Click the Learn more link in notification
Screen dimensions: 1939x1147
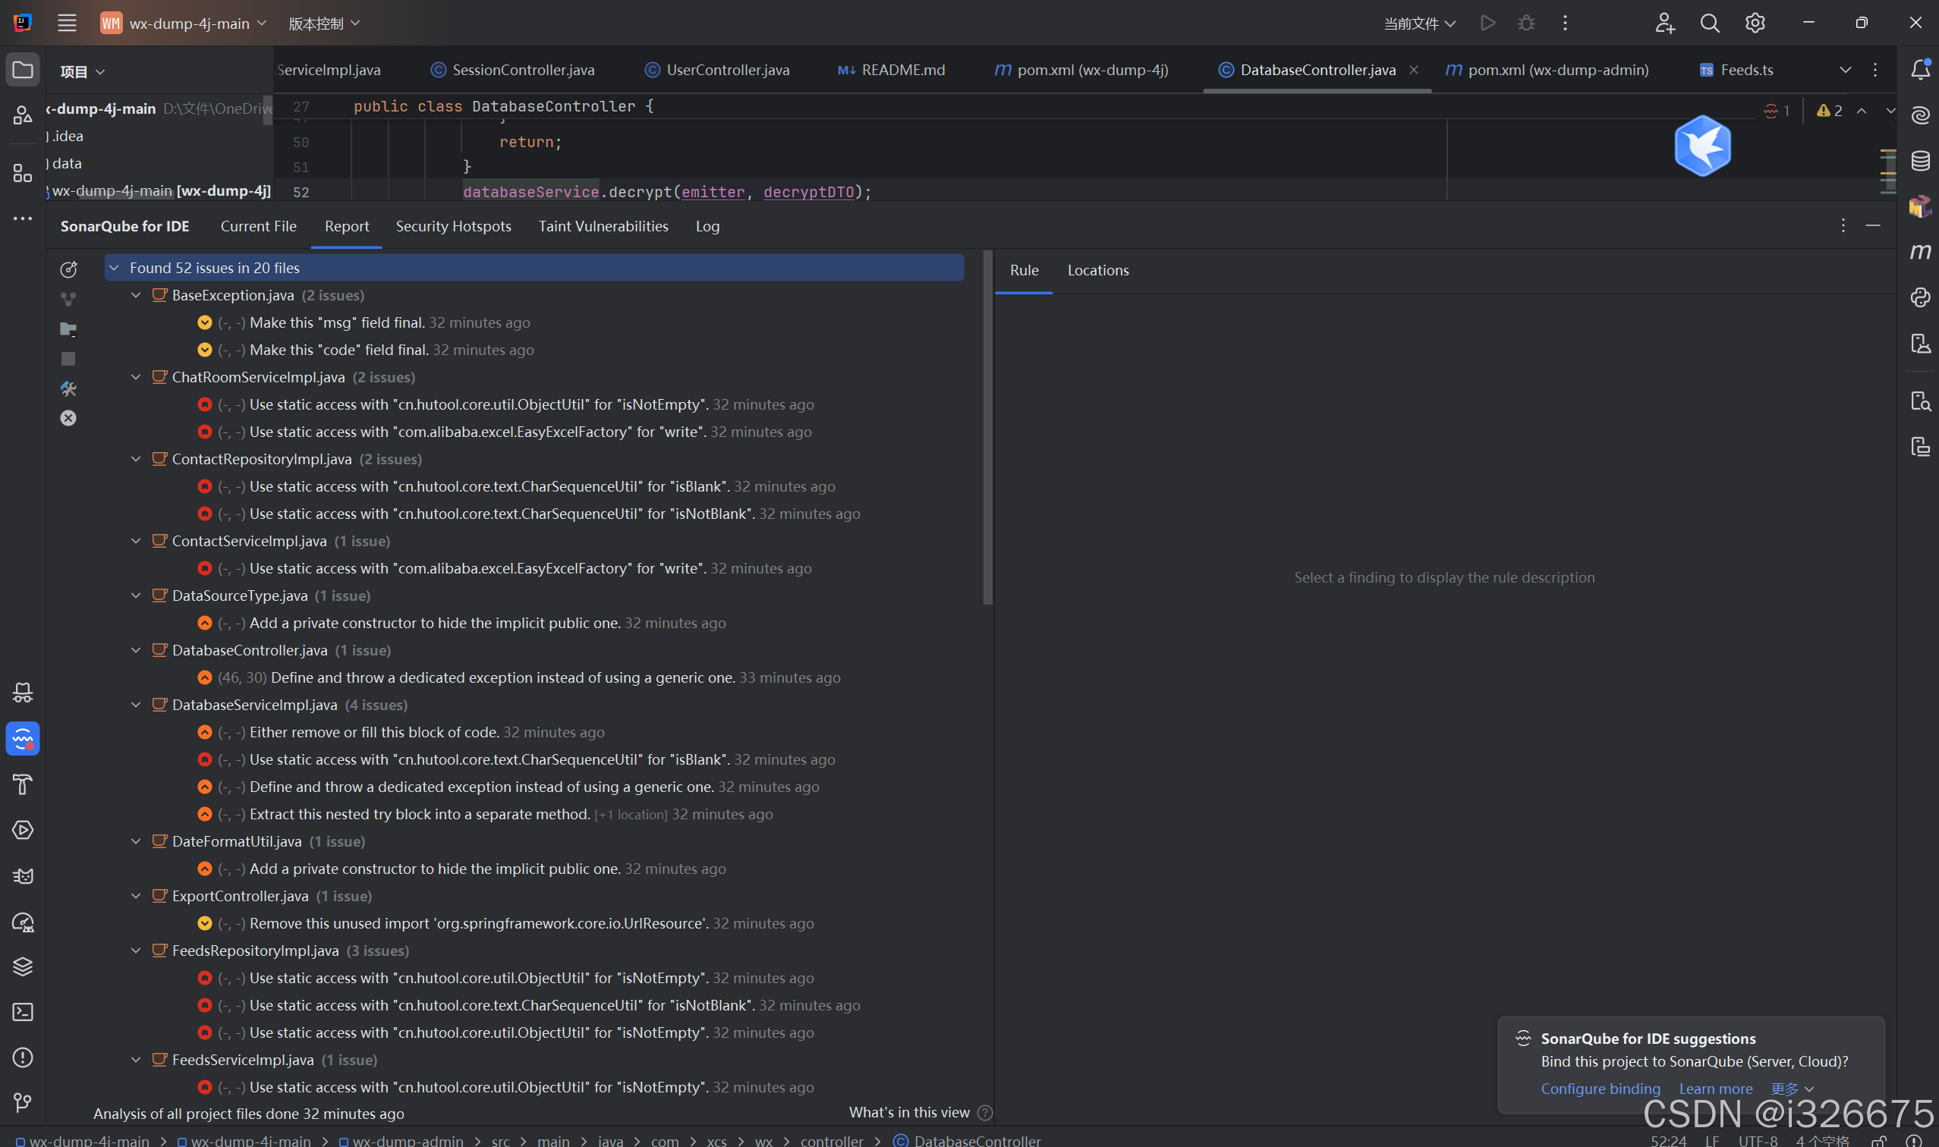click(x=1715, y=1089)
